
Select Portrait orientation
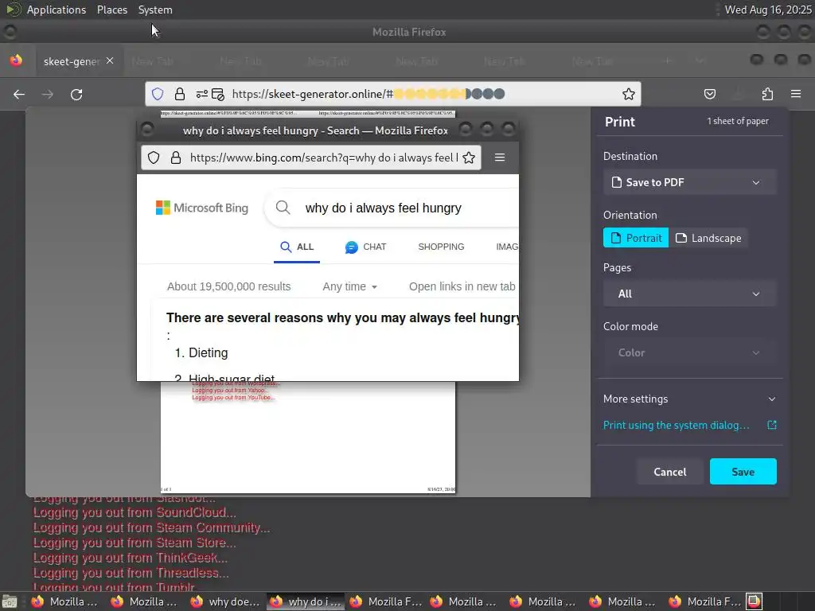click(x=636, y=238)
